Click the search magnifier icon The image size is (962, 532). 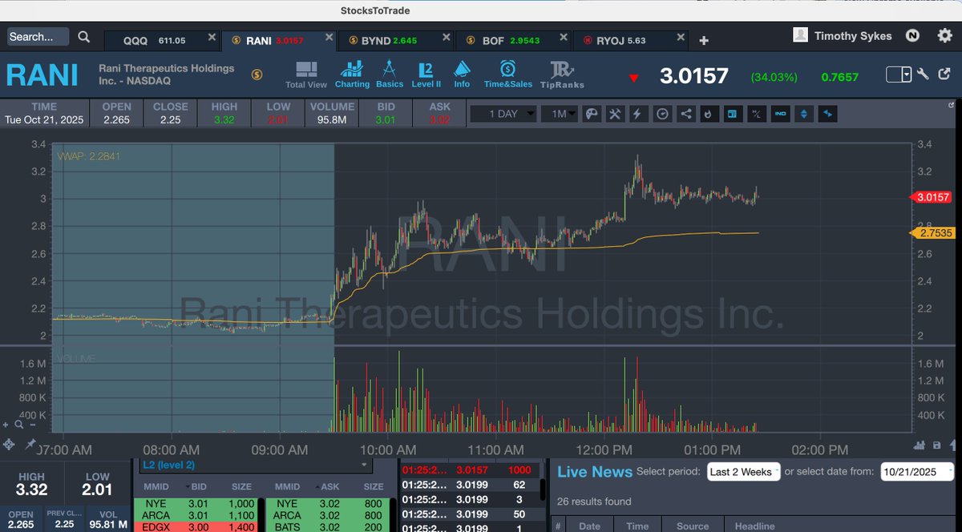[x=84, y=37]
